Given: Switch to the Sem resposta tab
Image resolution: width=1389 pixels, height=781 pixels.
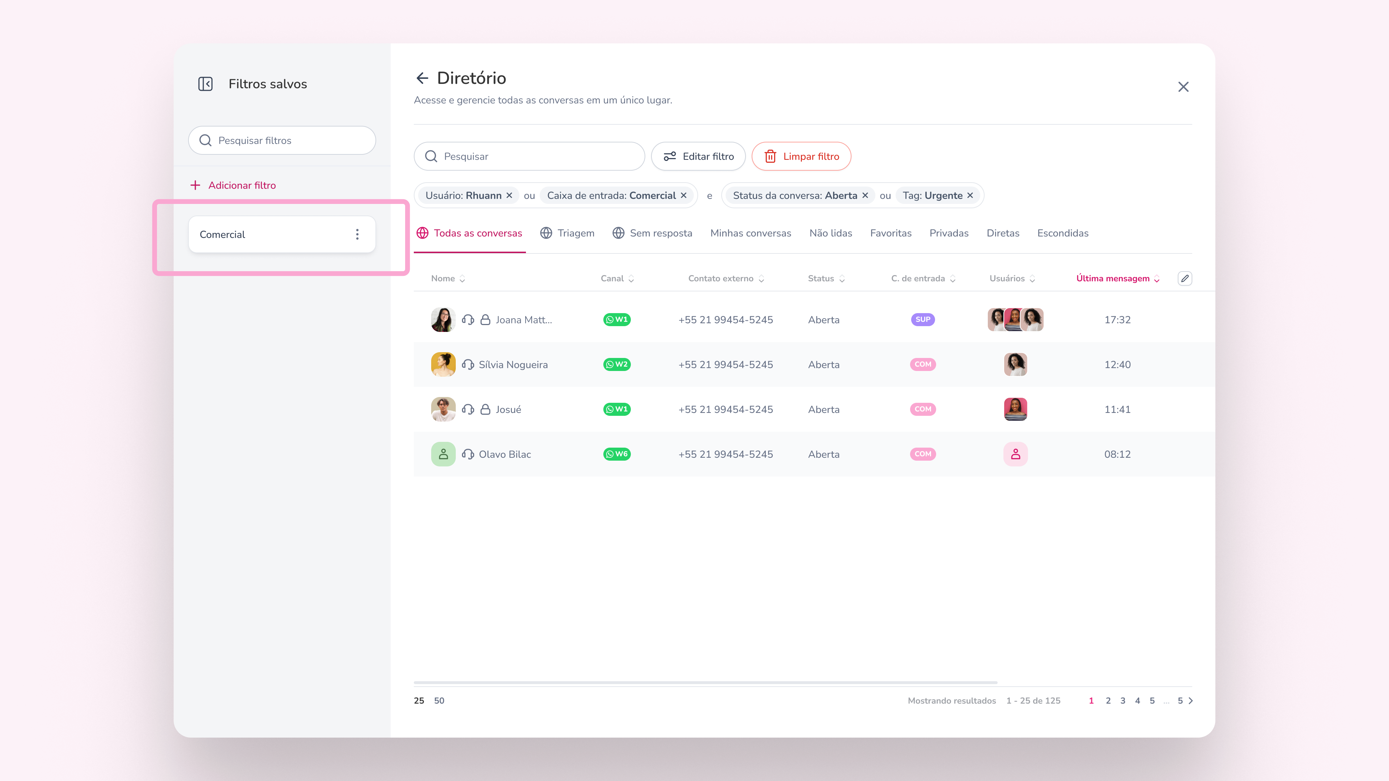Looking at the screenshot, I should (653, 233).
